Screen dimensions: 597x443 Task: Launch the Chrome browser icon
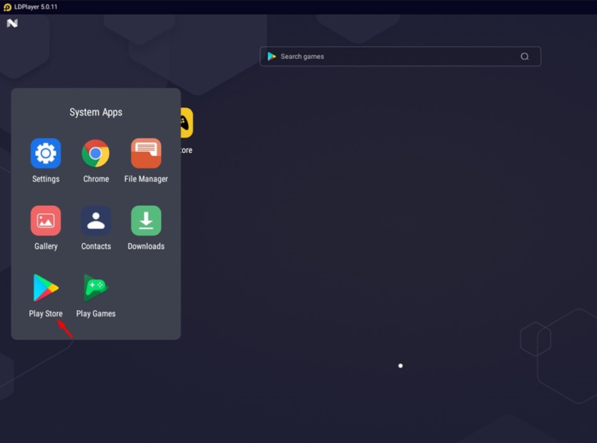(96, 154)
